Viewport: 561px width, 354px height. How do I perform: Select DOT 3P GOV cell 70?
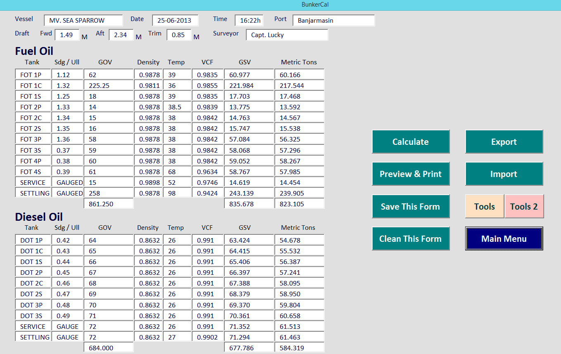coord(109,305)
